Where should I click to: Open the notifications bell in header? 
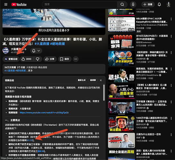click(159, 4)
